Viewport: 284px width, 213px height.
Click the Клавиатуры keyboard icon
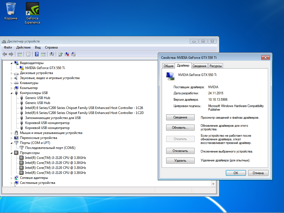pyautogui.click(x=16, y=83)
